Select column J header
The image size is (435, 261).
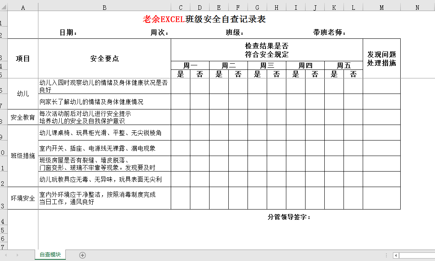point(315,7)
